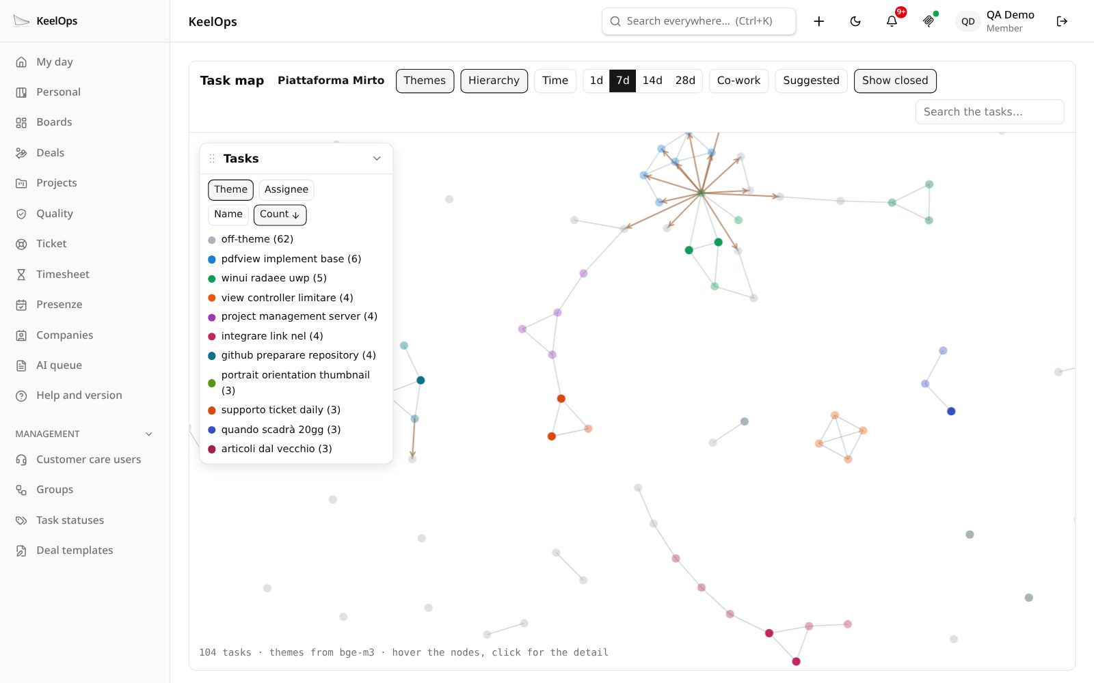Click the Quality shield icon
Viewport: 1094px width, 683px height.
[x=21, y=214]
